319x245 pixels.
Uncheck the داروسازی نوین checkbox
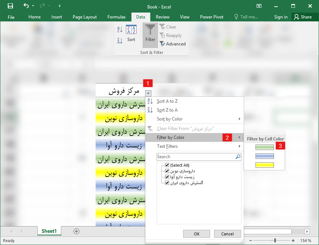[167, 171]
